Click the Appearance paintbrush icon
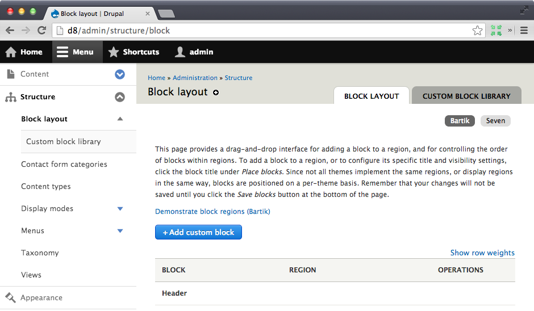 [11, 298]
